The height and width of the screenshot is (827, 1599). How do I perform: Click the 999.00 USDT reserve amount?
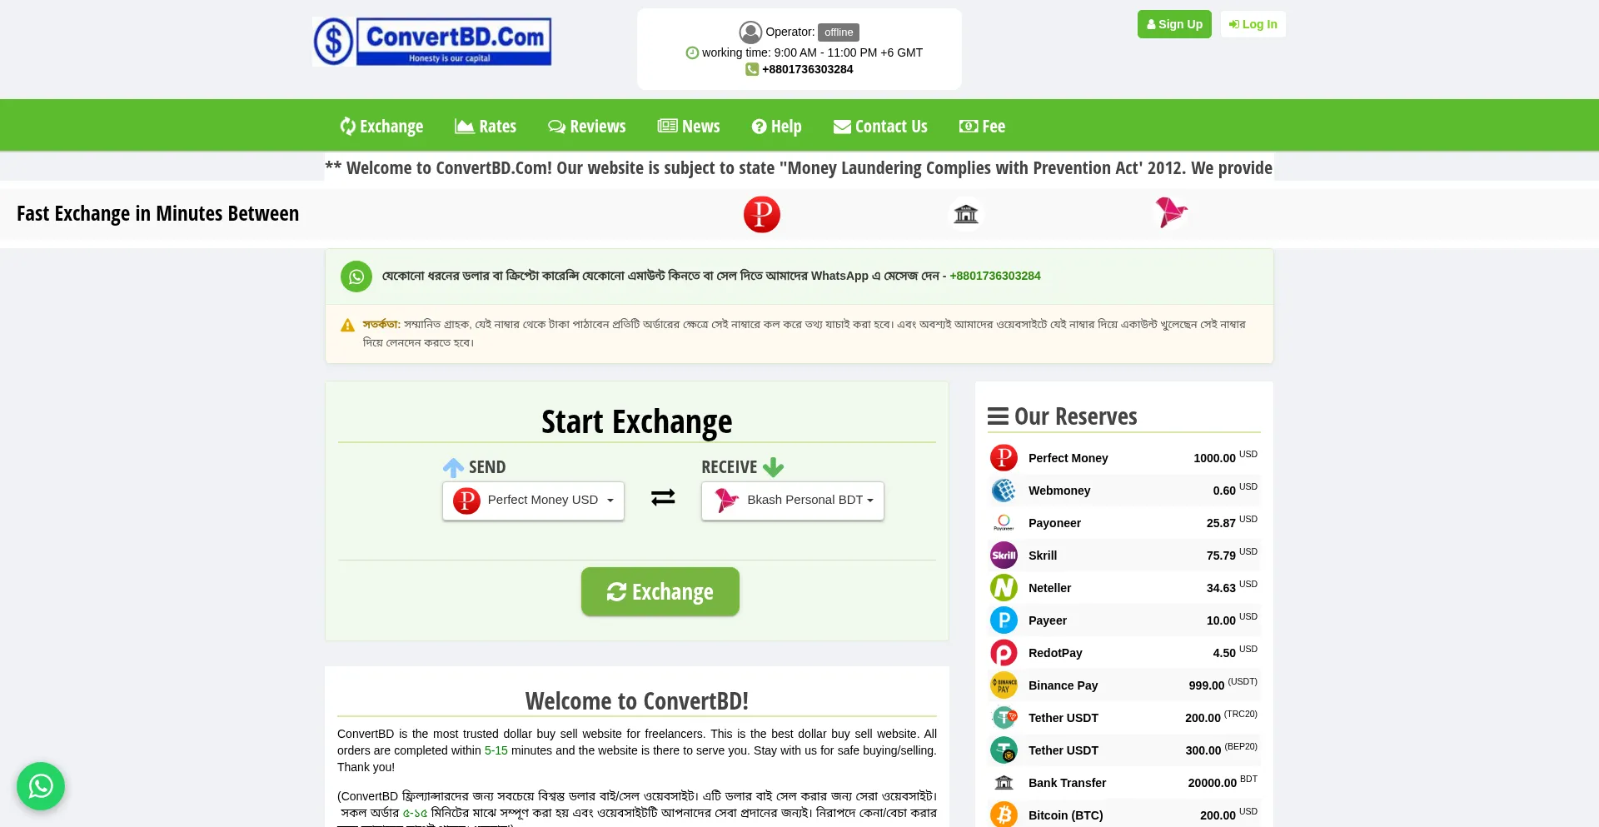tap(1223, 685)
